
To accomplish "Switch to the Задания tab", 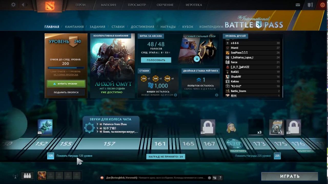I will pyautogui.click(x=97, y=27).
